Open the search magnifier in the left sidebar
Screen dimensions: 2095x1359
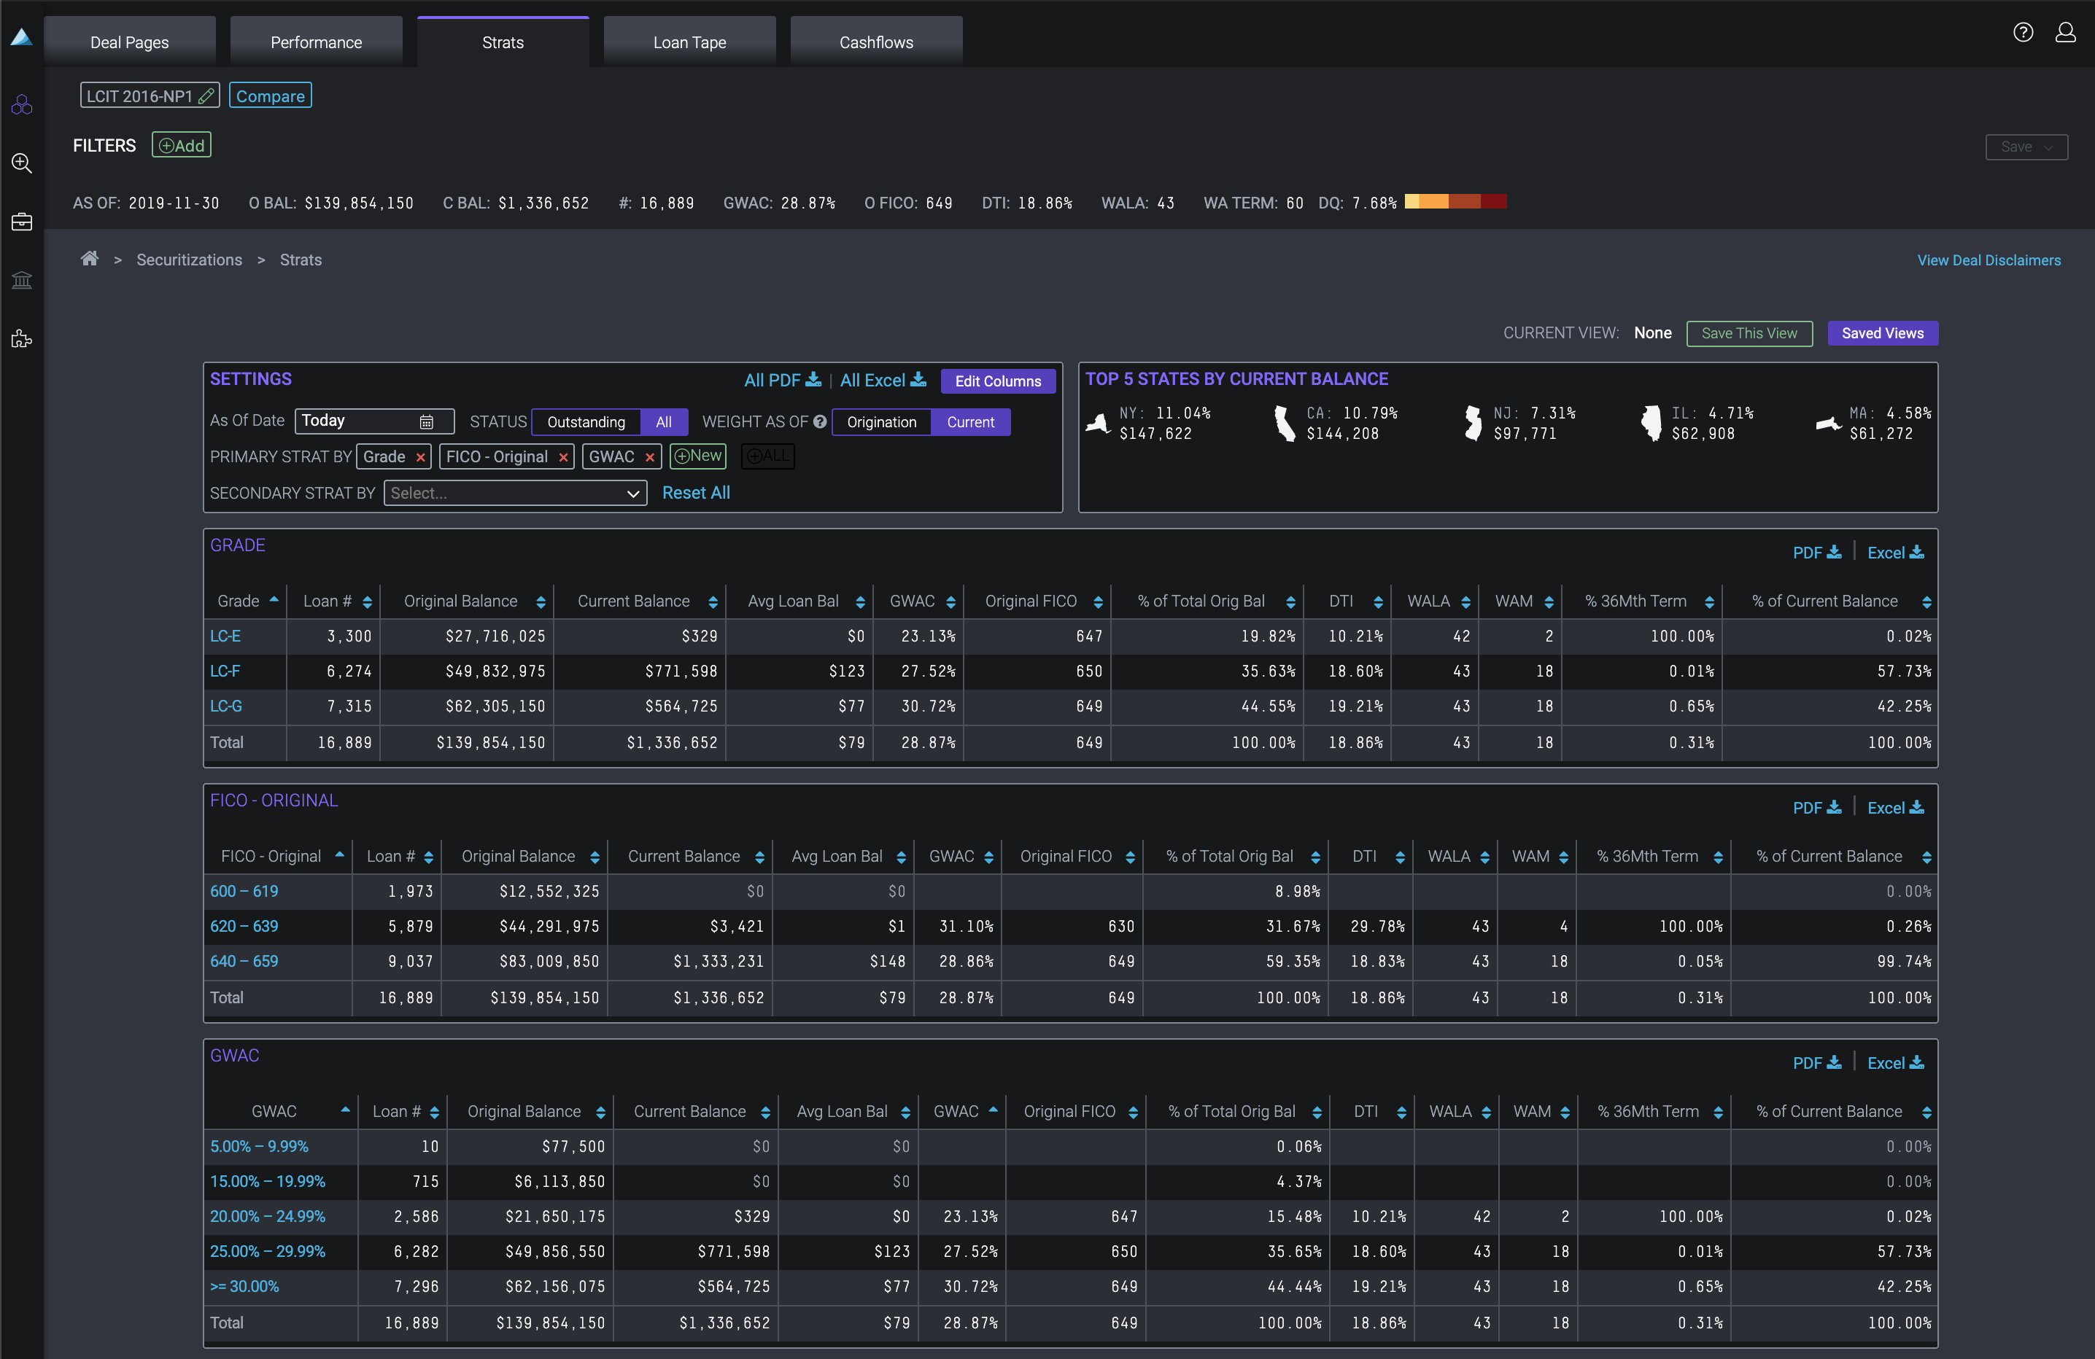pyautogui.click(x=21, y=163)
